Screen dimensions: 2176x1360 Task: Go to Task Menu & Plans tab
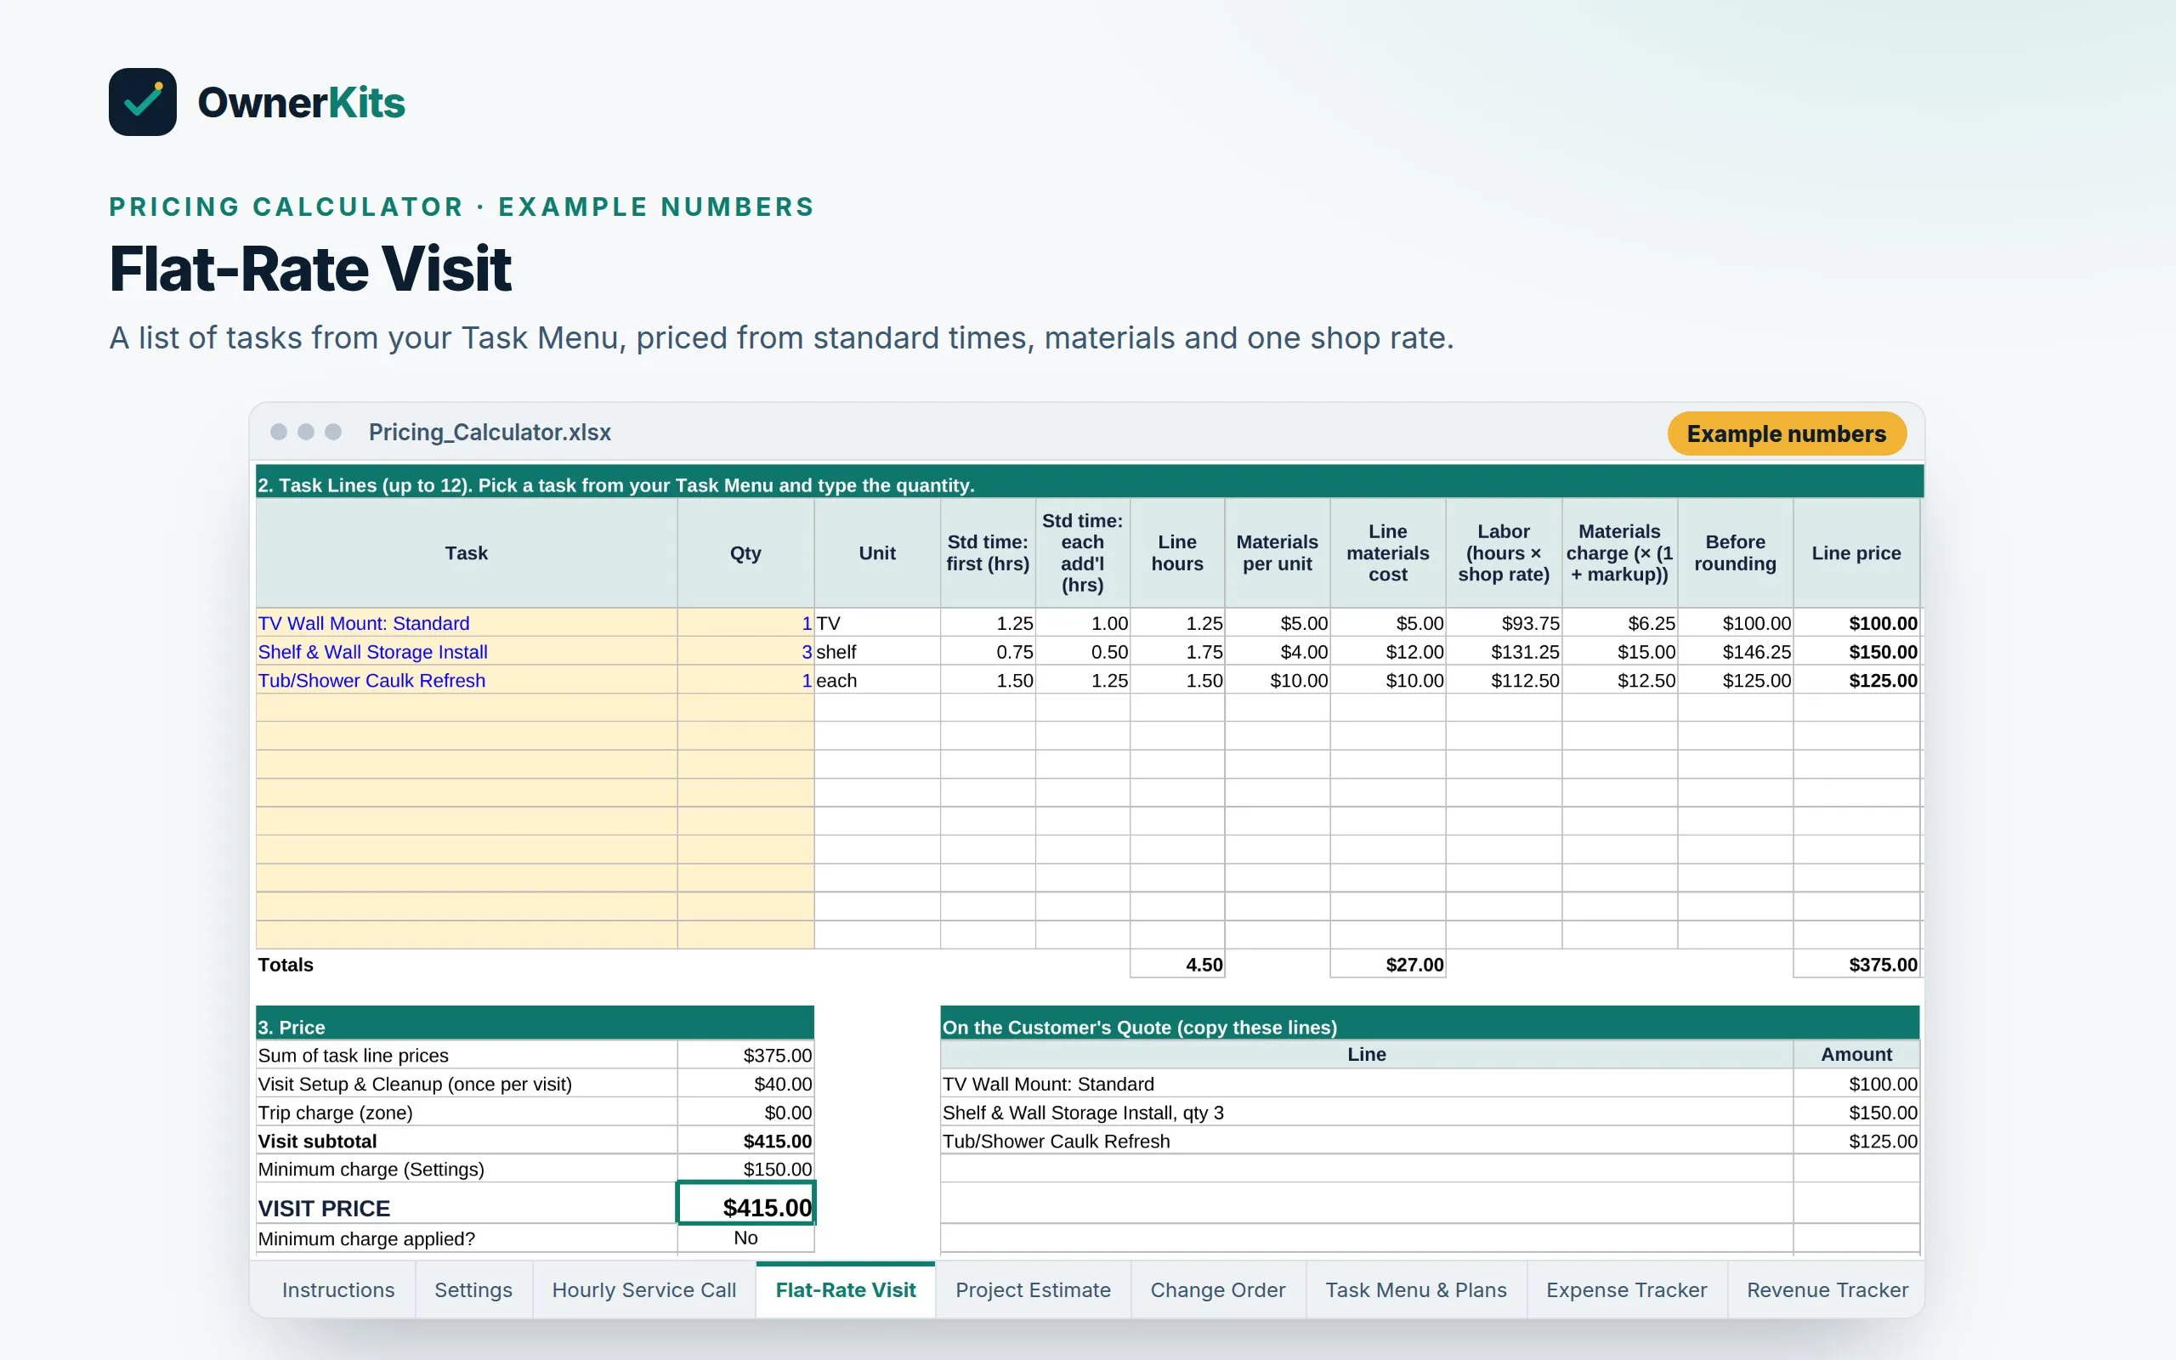(1416, 1289)
